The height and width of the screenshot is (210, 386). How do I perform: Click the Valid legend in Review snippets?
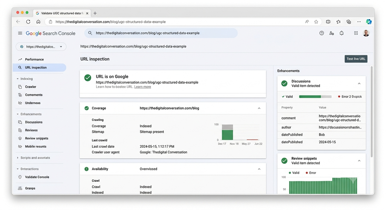point(294,173)
